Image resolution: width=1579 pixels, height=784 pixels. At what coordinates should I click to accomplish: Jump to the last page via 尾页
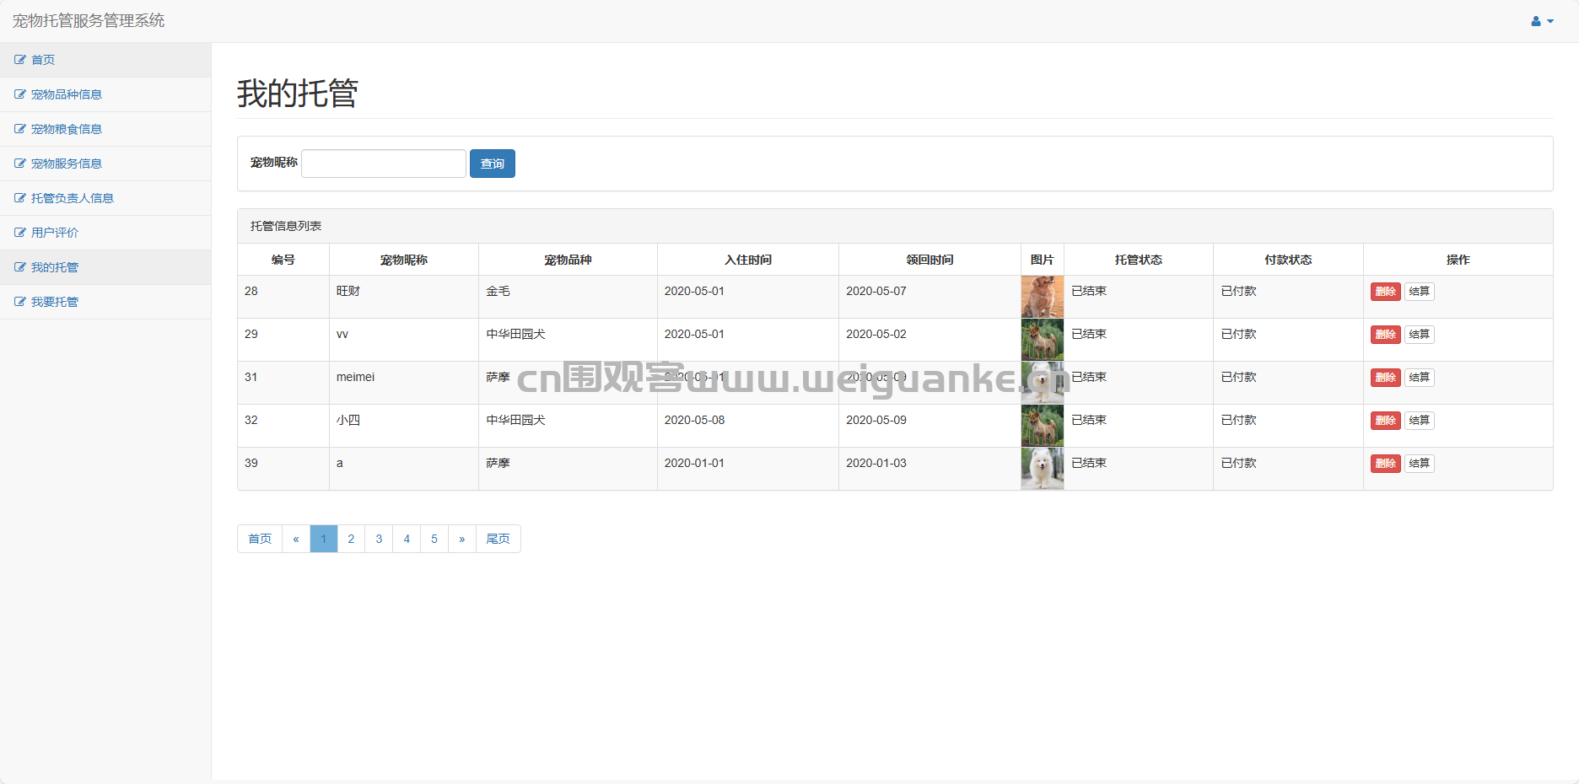click(498, 539)
